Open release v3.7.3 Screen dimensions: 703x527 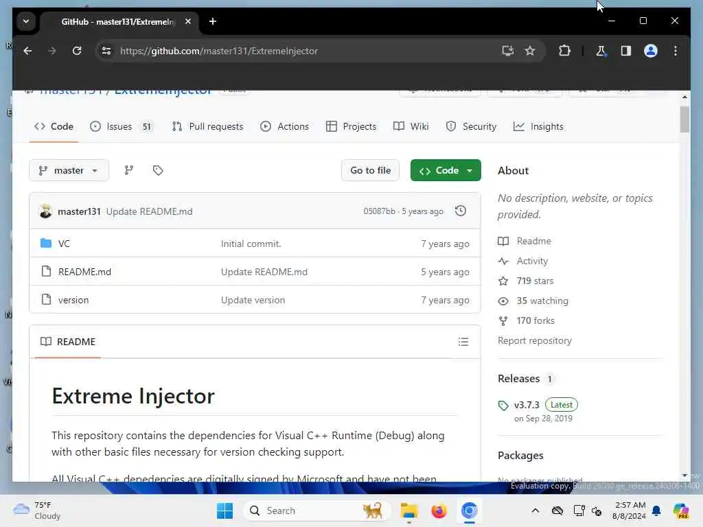pyautogui.click(x=527, y=405)
